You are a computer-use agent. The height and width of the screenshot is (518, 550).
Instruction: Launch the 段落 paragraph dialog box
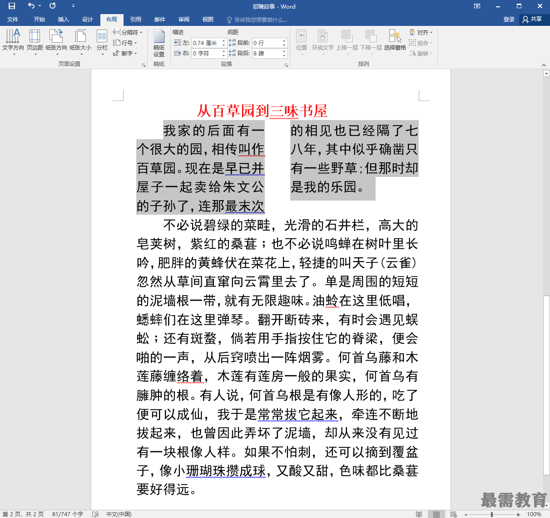287,65
